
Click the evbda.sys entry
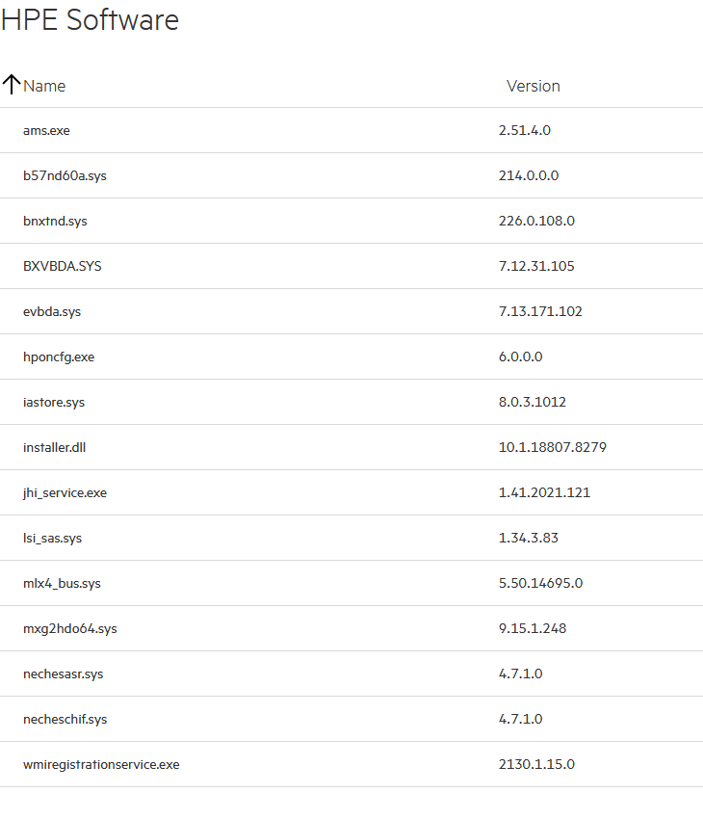[x=52, y=311]
